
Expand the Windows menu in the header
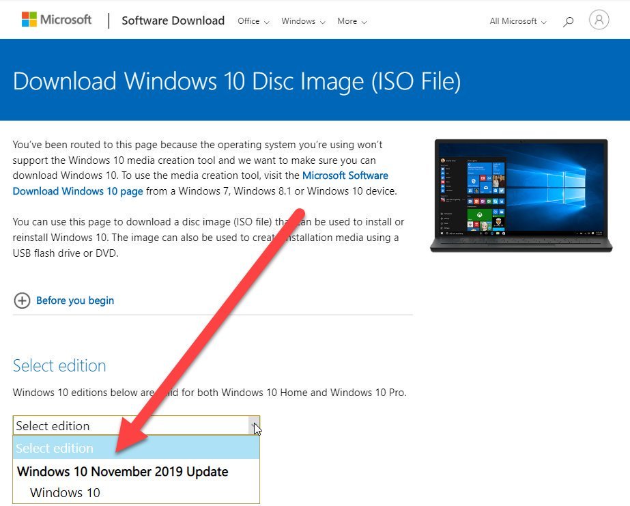tap(302, 21)
